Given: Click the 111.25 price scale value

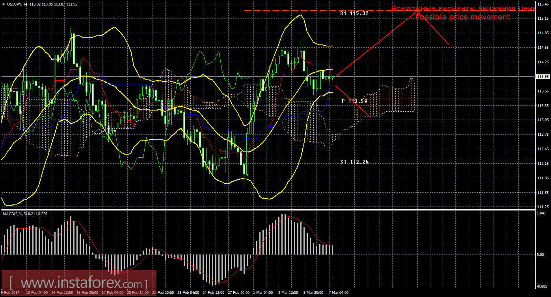Looking at the screenshot, I should 544,207.
